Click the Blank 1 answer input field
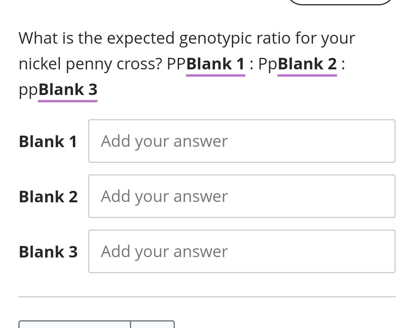Screen dimensions: 414x328 pos(242,141)
